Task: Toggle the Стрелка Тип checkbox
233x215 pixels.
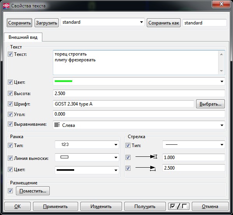Action: 128,145
